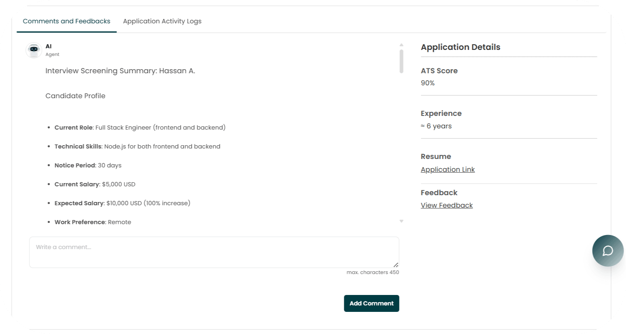Switch to Comments and Feedbacks tab
Screen dimensions: 626x334
point(67,21)
